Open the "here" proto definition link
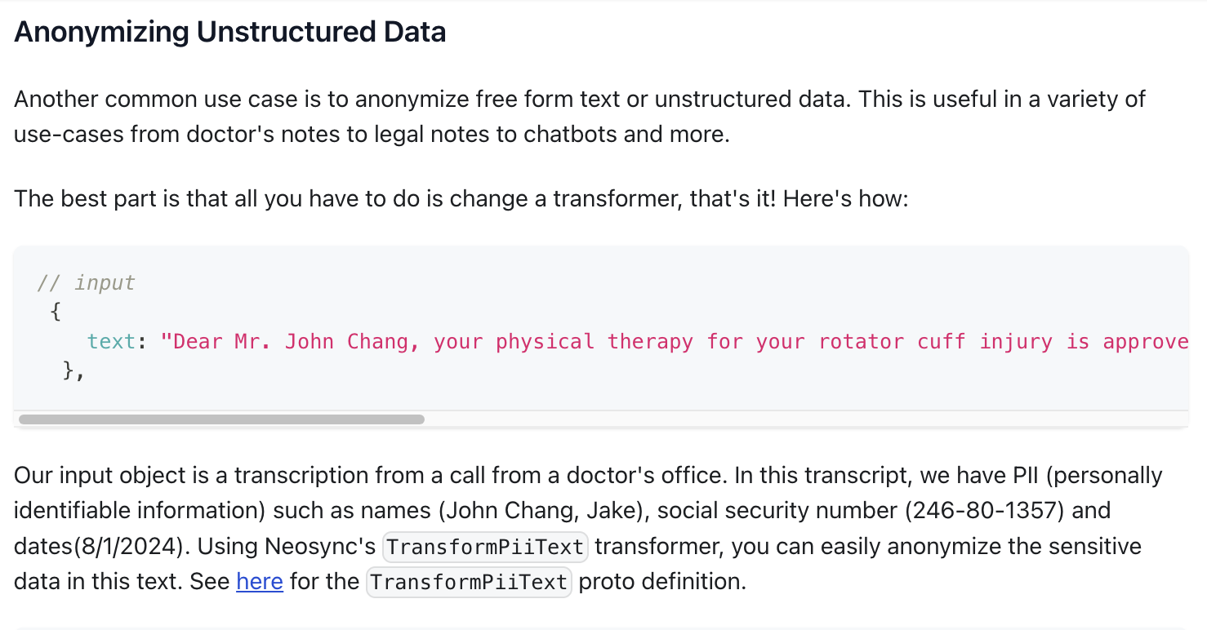The height and width of the screenshot is (630, 1207). [260, 582]
